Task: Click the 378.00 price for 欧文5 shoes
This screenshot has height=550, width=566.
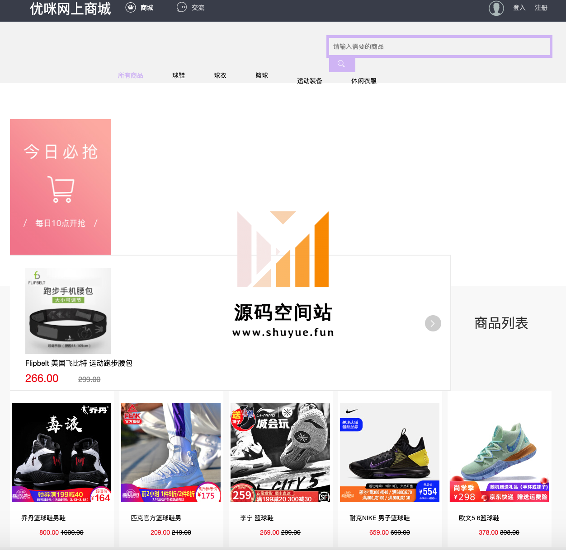Action: coord(488,532)
